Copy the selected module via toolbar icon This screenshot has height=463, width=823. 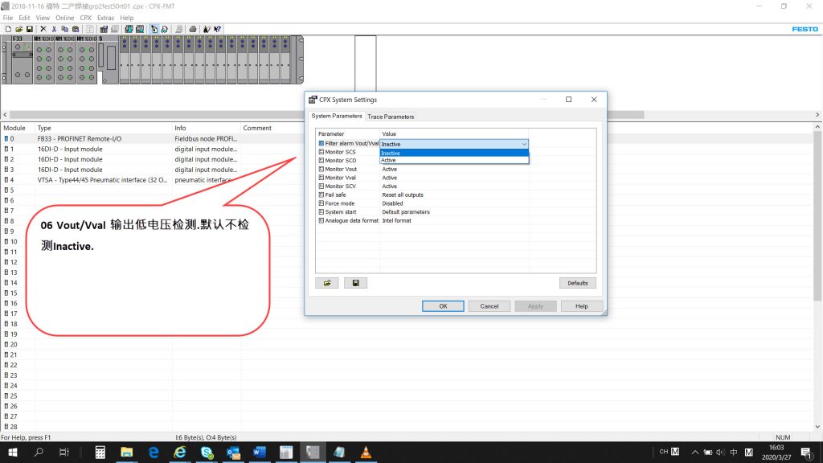[x=64, y=29]
